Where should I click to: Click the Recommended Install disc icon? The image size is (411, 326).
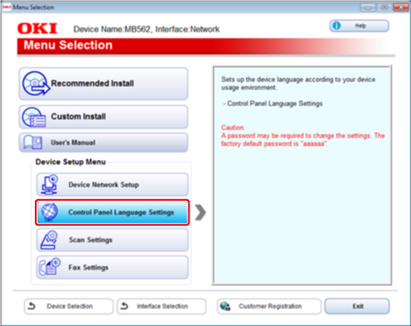[36, 83]
